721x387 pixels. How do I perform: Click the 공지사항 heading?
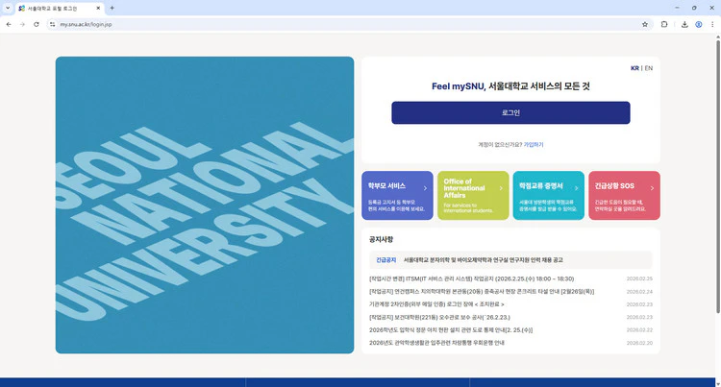[x=381, y=239]
